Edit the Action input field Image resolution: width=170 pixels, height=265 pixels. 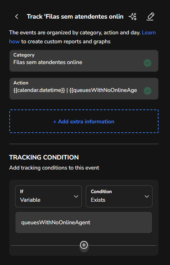[84, 89]
